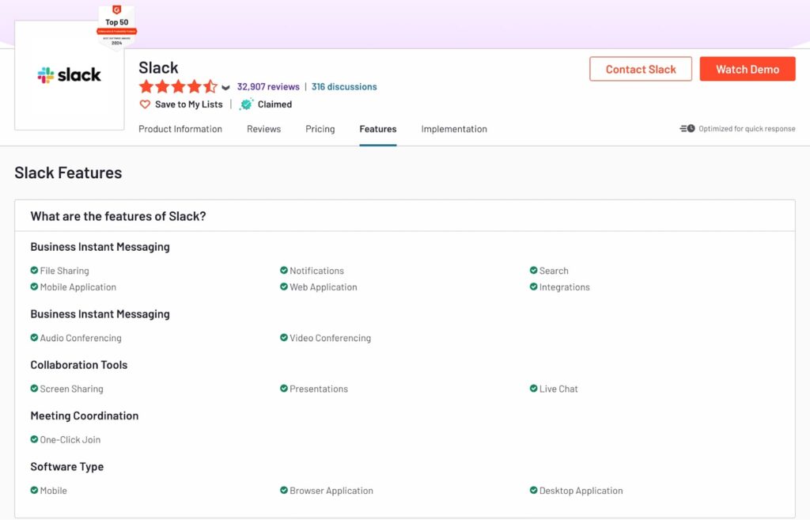Switch to the Product Information tab
The height and width of the screenshot is (520, 810).
180,129
